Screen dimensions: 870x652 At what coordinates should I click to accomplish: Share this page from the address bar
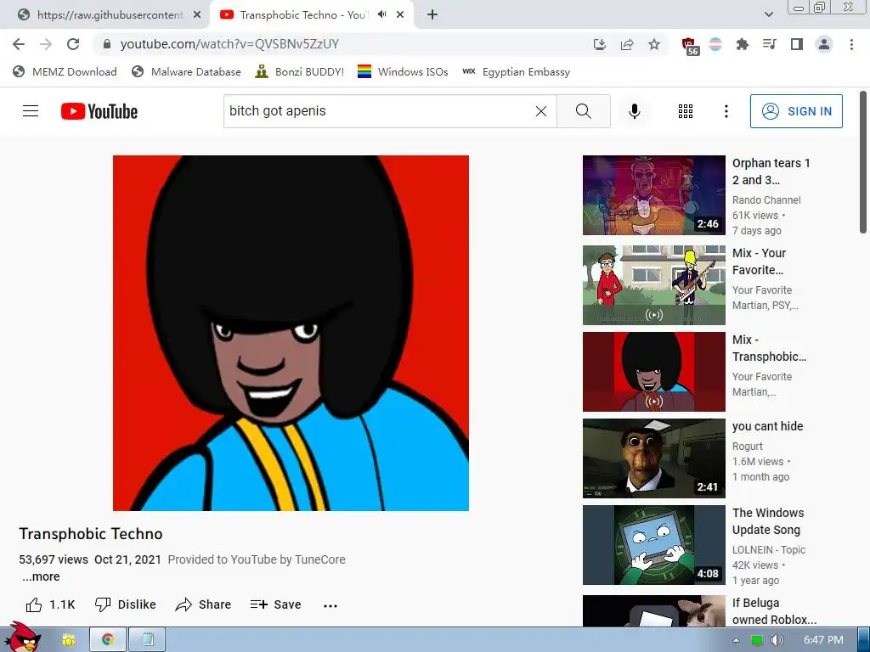(627, 44)
